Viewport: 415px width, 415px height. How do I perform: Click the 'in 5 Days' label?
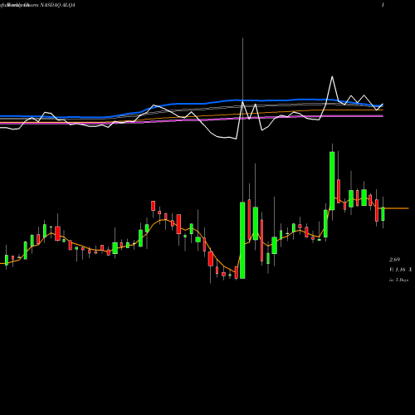(x=398, y=280)
